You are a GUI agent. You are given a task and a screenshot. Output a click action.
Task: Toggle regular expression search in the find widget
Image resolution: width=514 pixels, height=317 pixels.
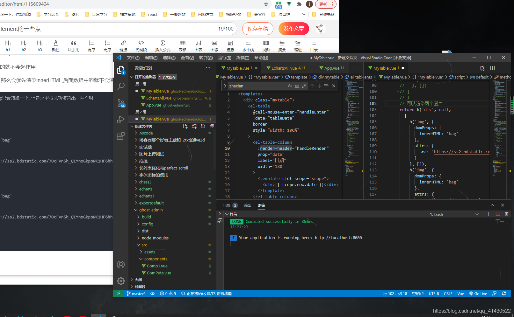click(x=304, y=86)
